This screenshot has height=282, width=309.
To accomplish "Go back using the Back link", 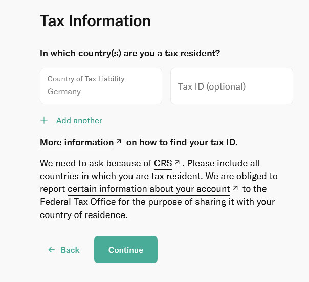I will pos(70,250).
